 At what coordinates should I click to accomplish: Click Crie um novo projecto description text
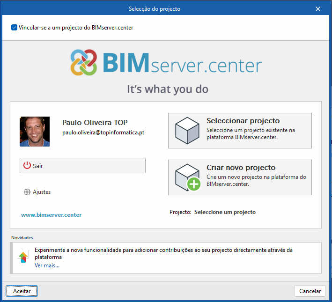256,180
